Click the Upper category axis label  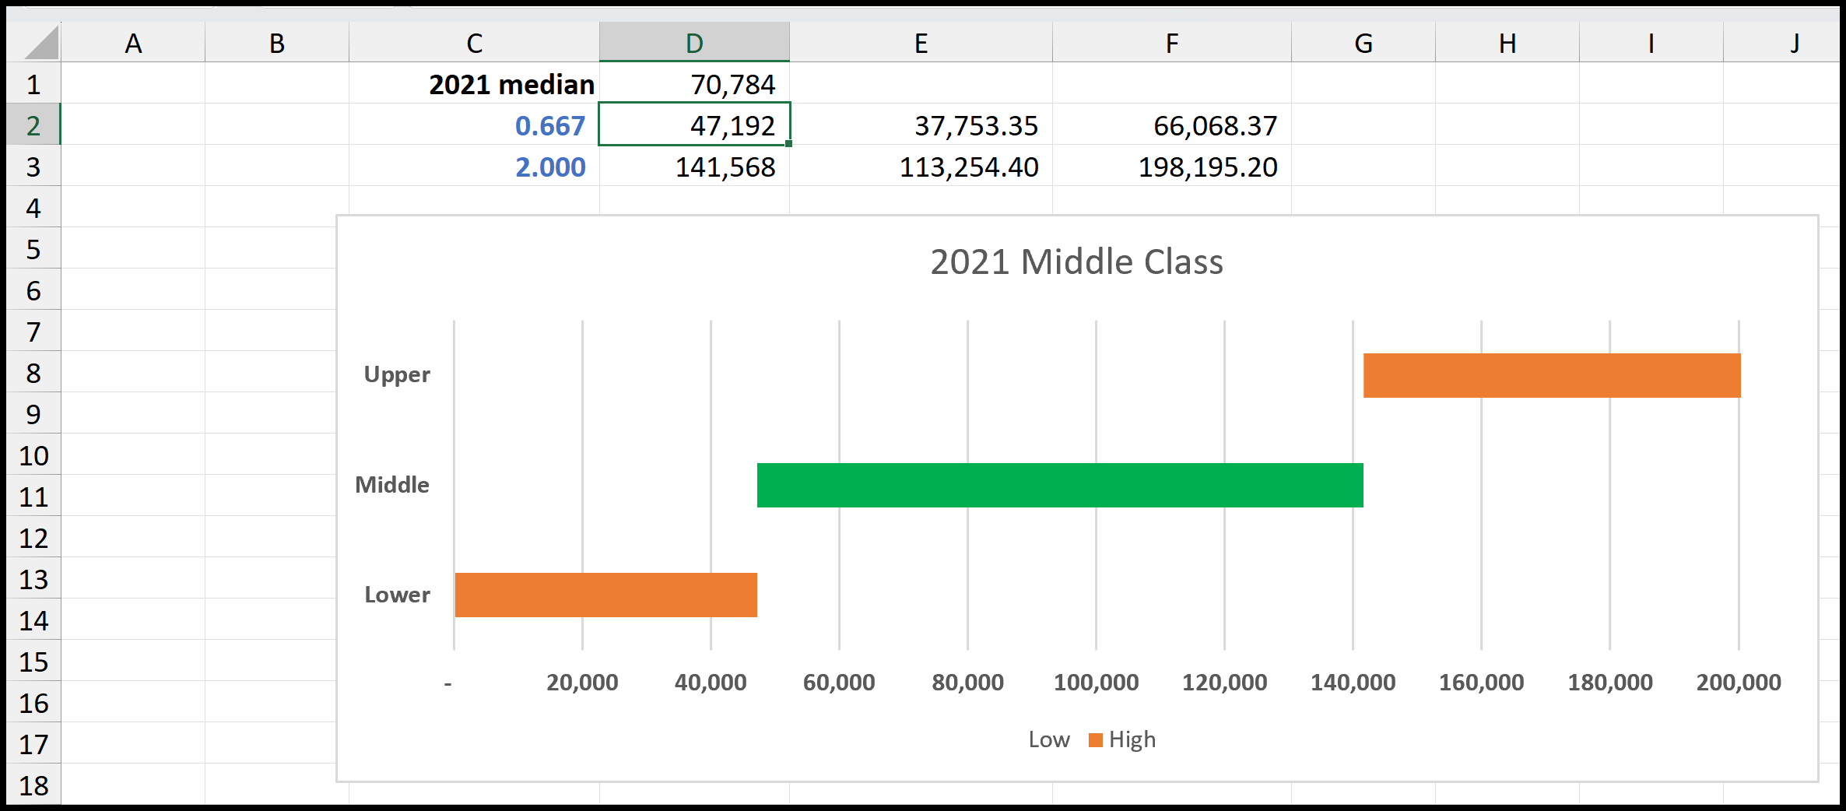coord(397,374)
